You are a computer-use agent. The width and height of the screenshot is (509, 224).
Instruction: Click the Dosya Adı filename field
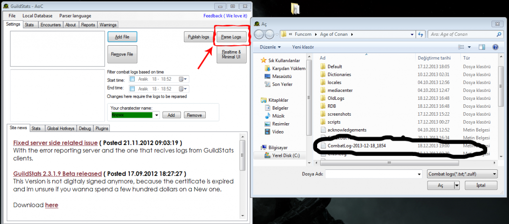point(372,174)
